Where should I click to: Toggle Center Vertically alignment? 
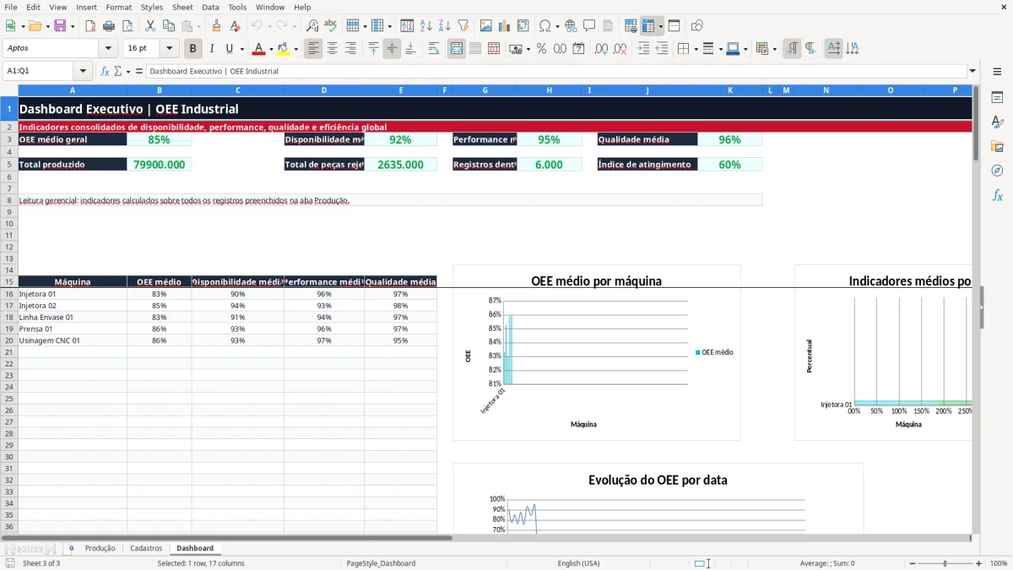coord(392,49)
